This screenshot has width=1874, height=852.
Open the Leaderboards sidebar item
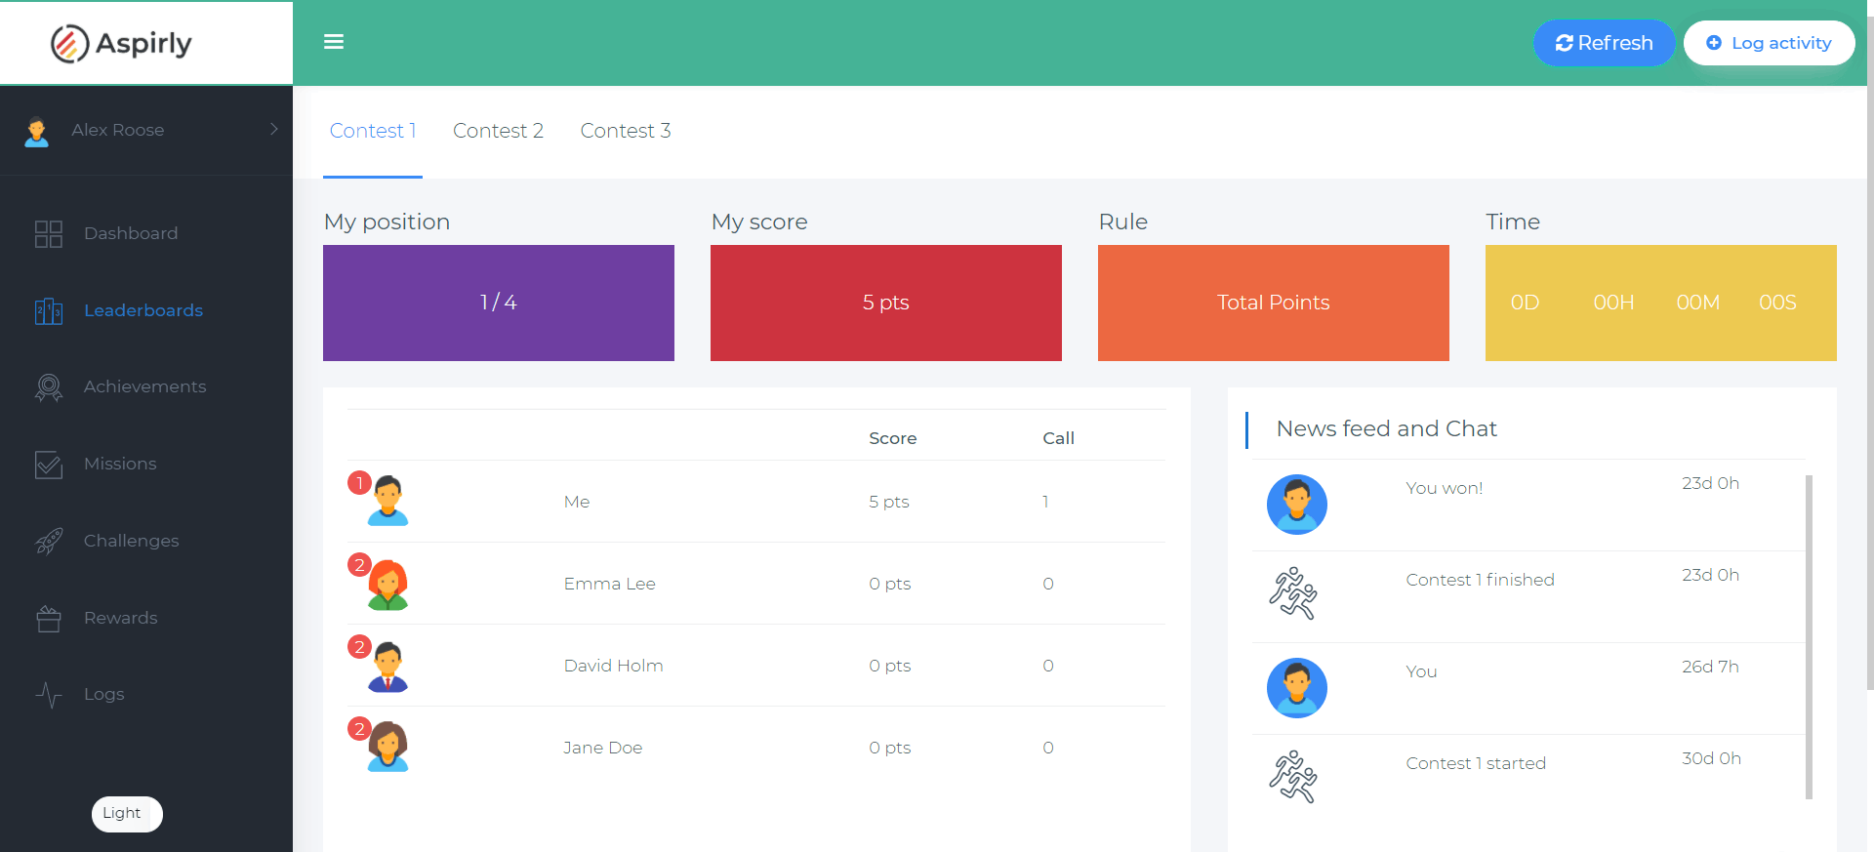tap(143, 310)
